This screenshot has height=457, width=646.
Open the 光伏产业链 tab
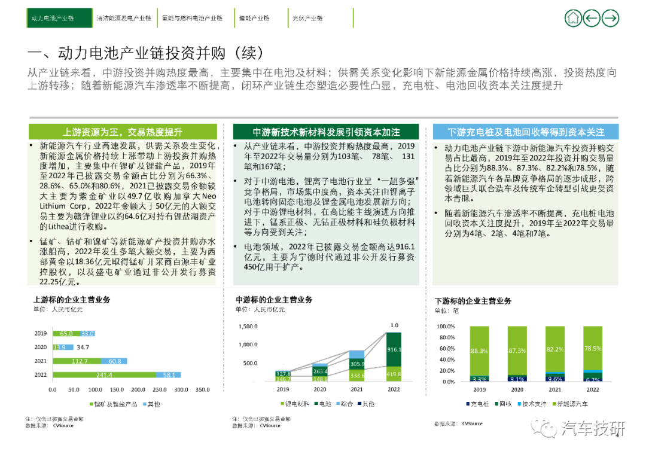(307, 18)
